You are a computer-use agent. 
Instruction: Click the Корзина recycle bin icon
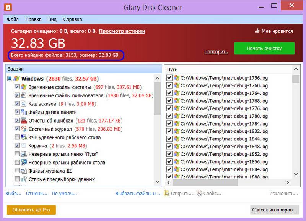(24, 146)
